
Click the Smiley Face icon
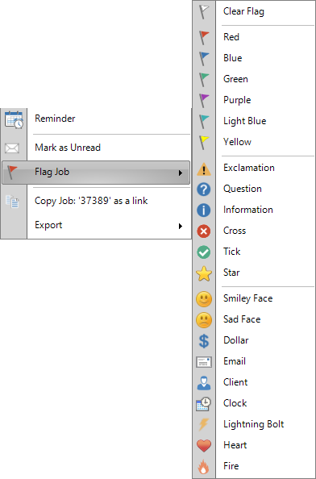(x=204, y=299)
